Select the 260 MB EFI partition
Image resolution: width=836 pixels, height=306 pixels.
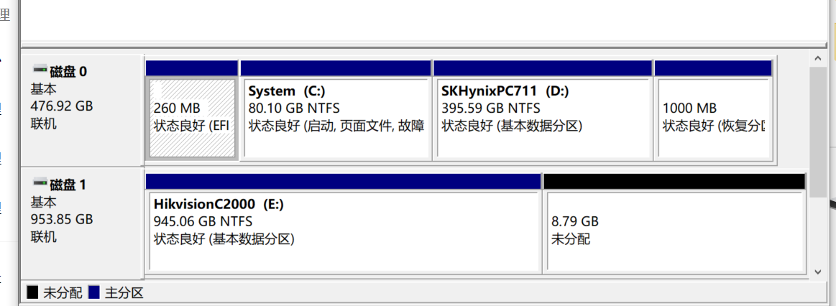(192, 118)
